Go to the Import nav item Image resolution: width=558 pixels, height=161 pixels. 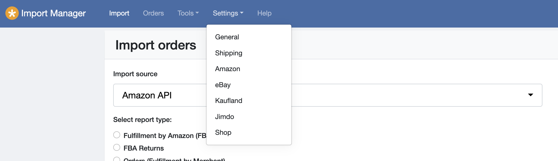point(119,13)
